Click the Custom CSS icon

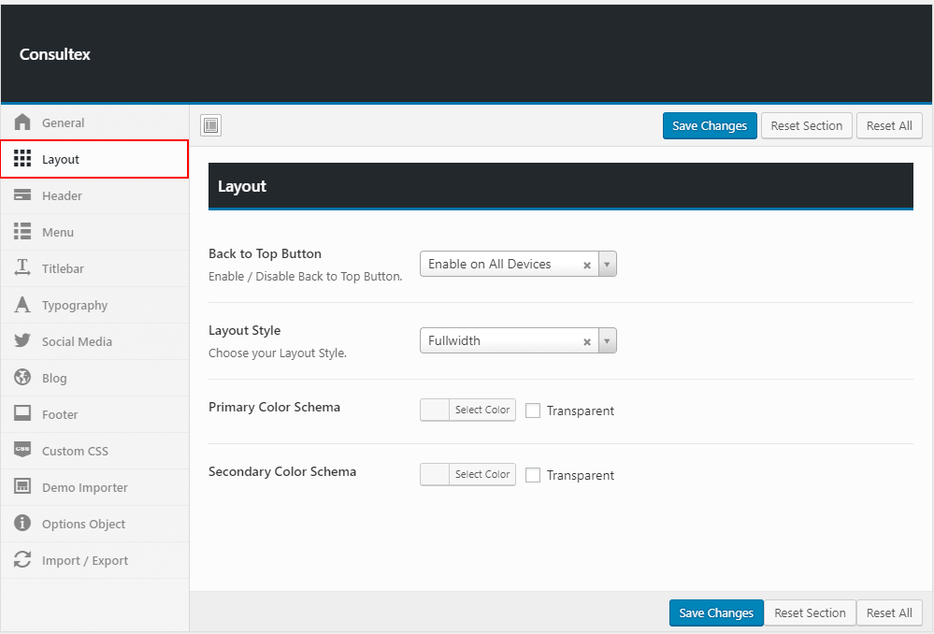tap(22, 451)
